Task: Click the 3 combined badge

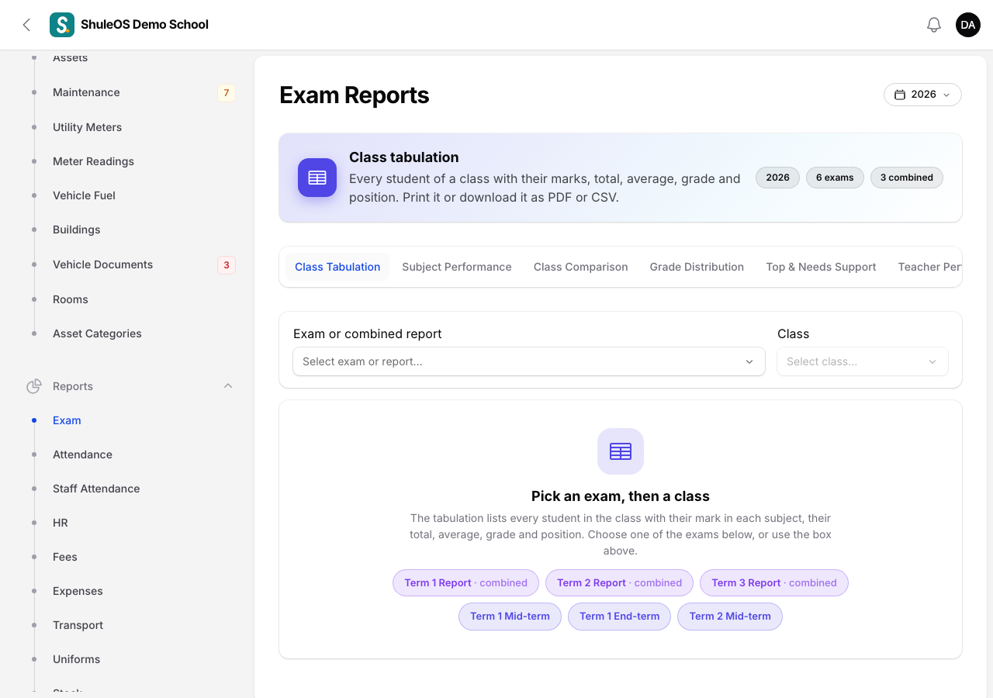Action: [x=907, y=178]
